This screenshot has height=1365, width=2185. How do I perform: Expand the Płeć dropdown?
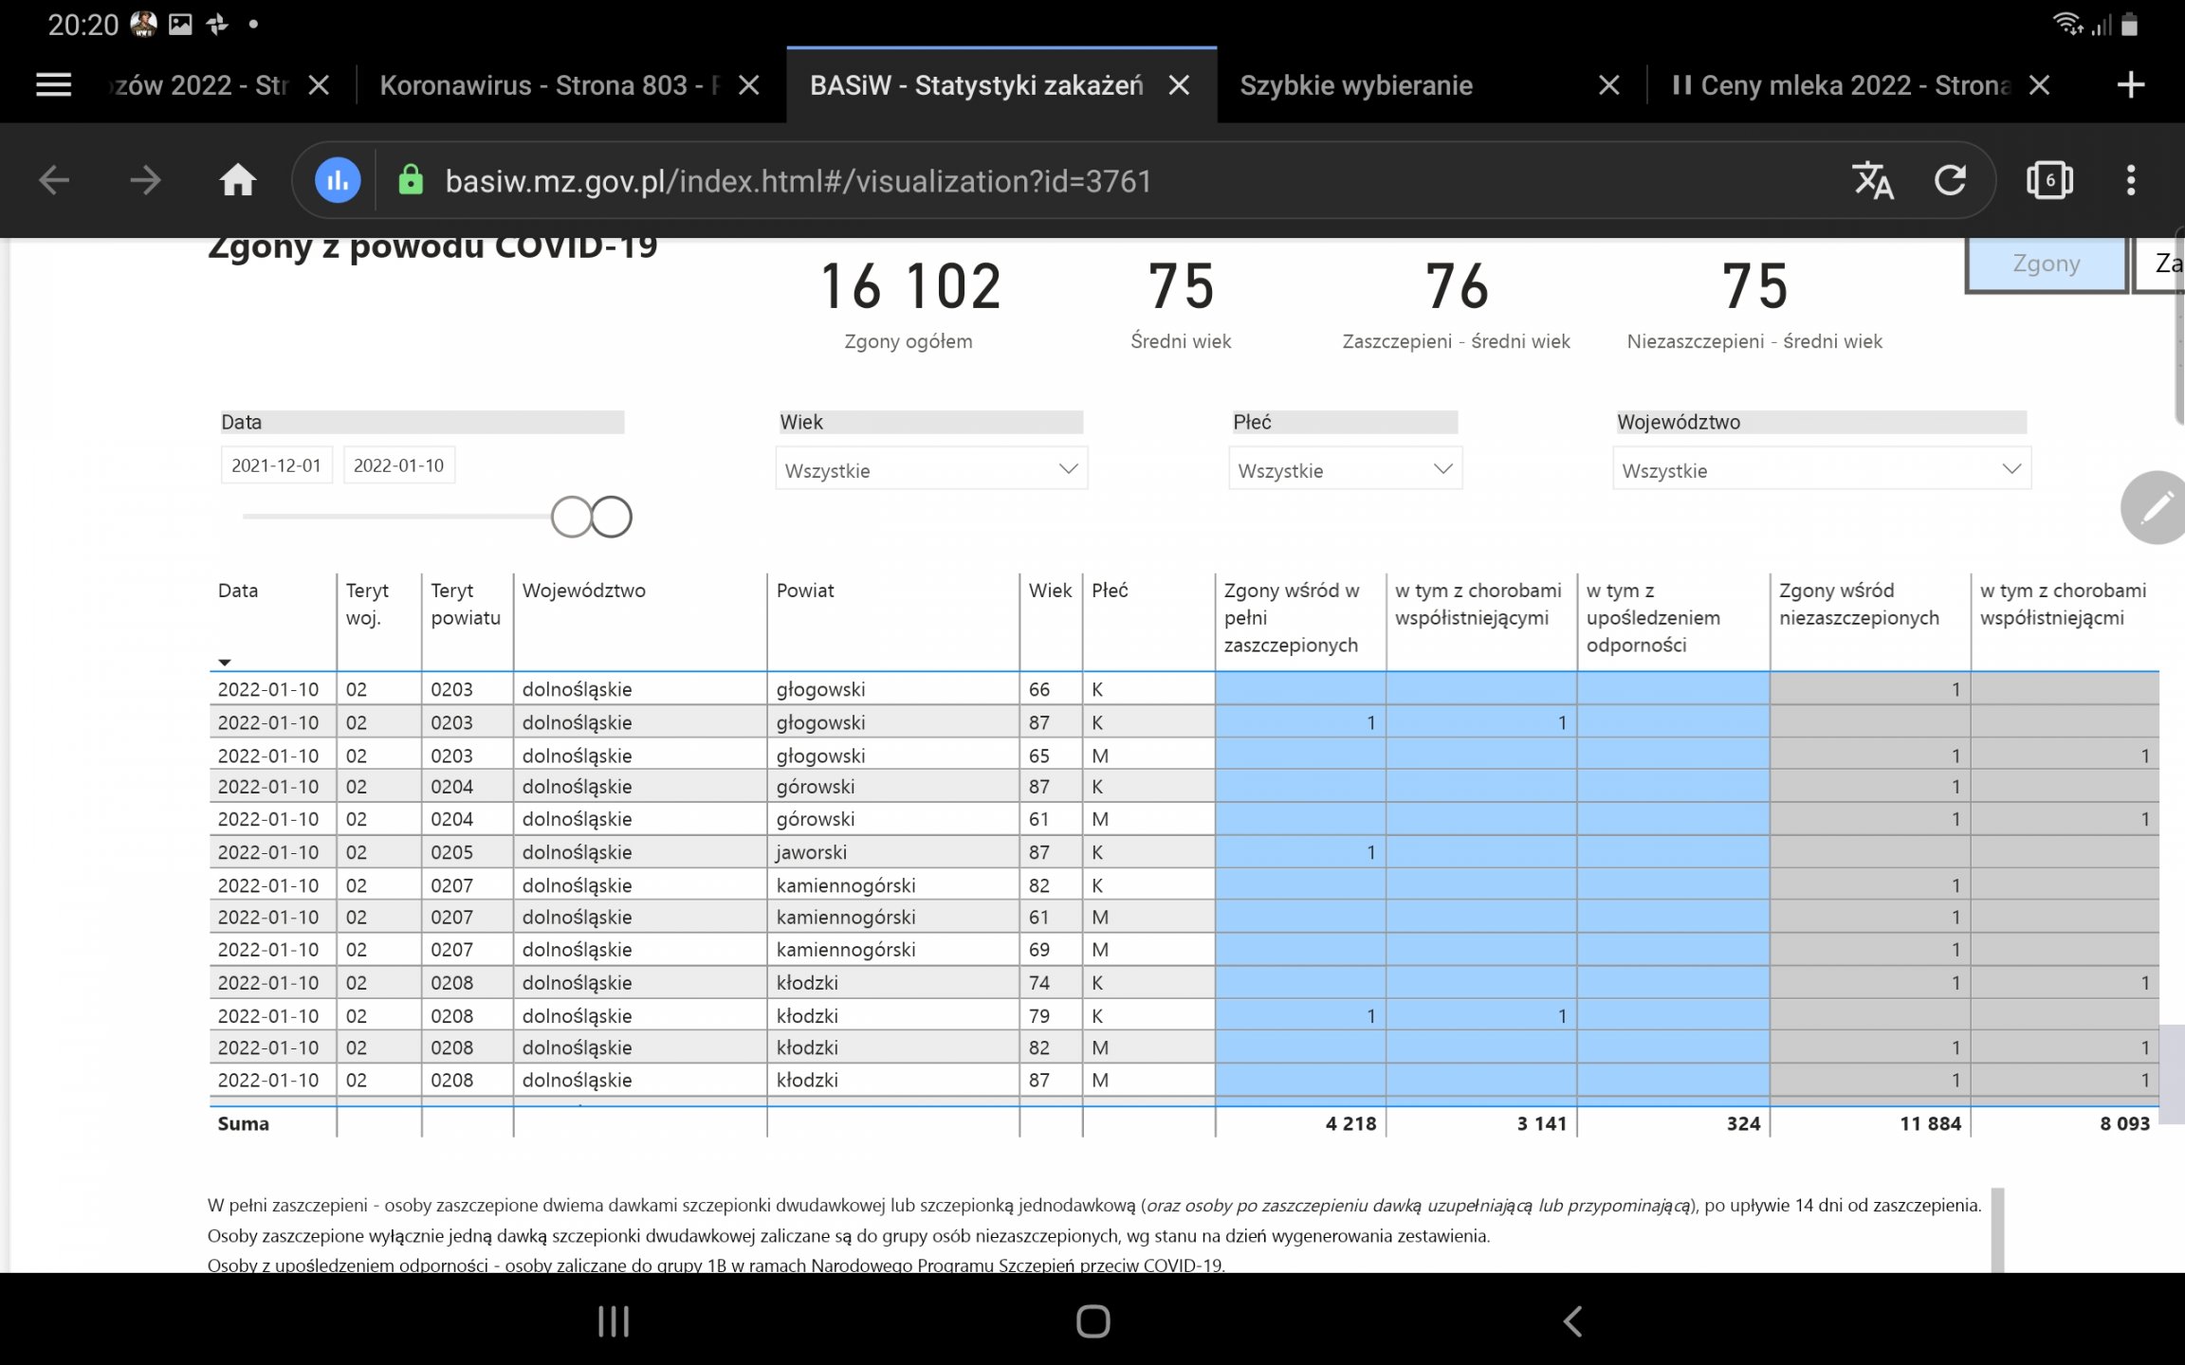pyautogui.click(x=1345, y=470)
